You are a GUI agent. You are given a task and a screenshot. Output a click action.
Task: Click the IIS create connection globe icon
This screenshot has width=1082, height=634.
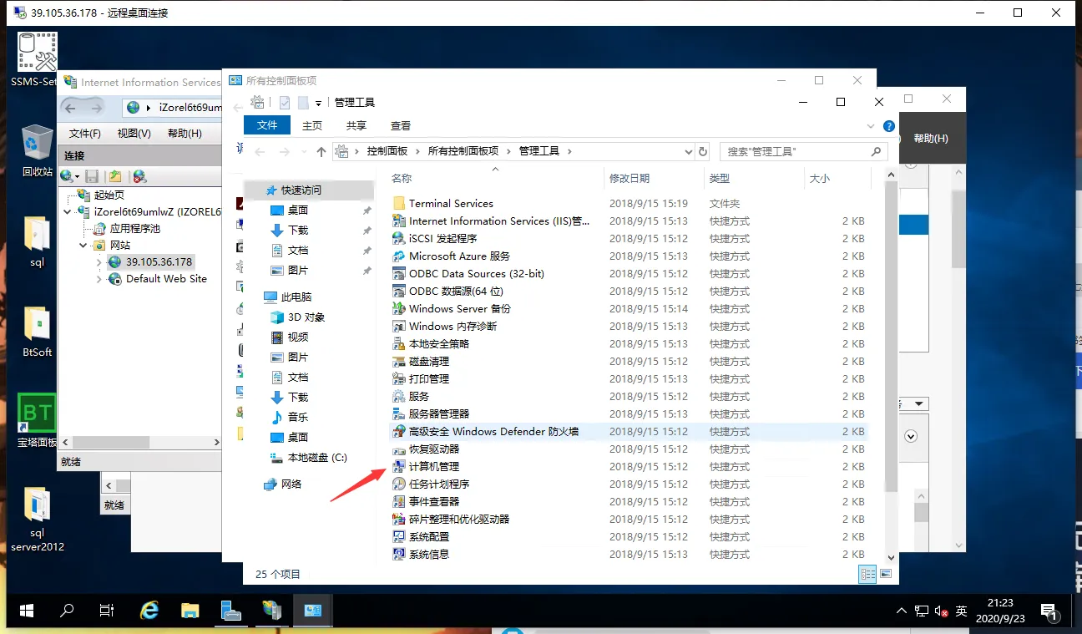click(66, 176)
